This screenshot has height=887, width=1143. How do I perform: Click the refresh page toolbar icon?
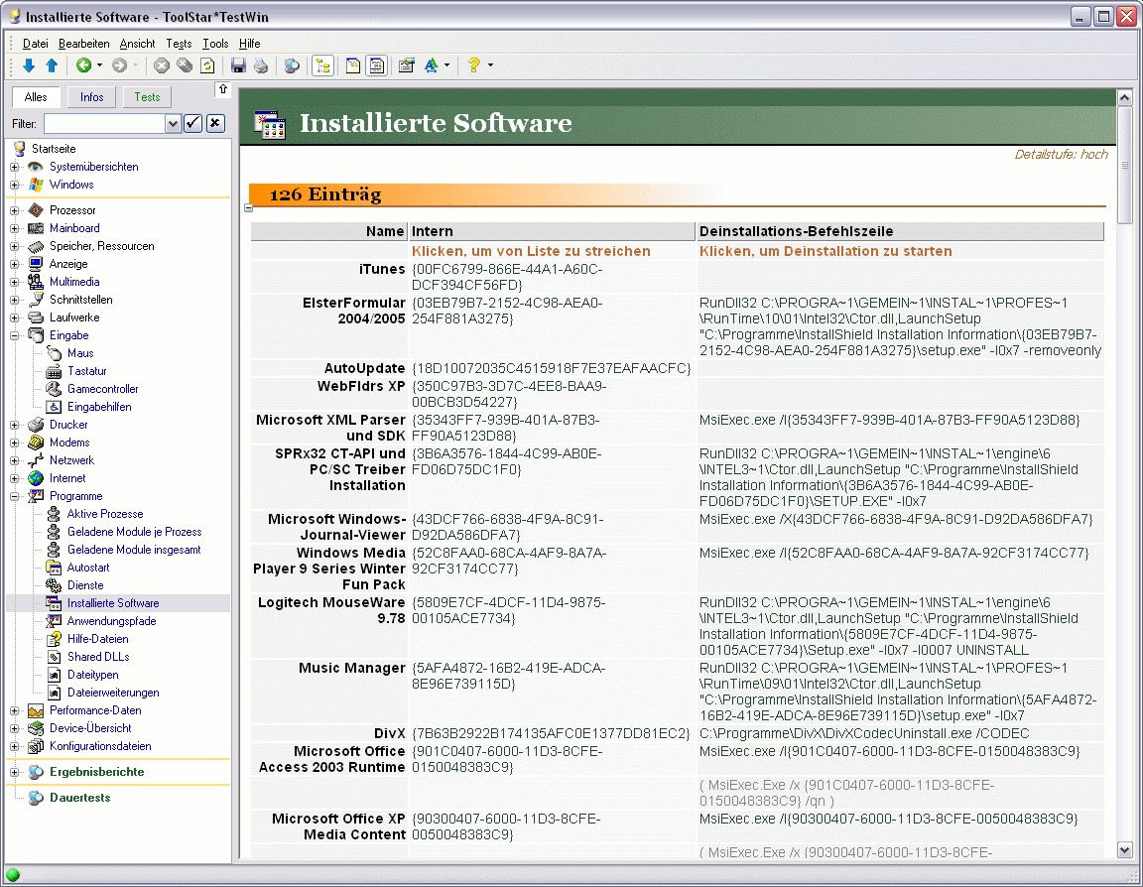pos(207,66)
